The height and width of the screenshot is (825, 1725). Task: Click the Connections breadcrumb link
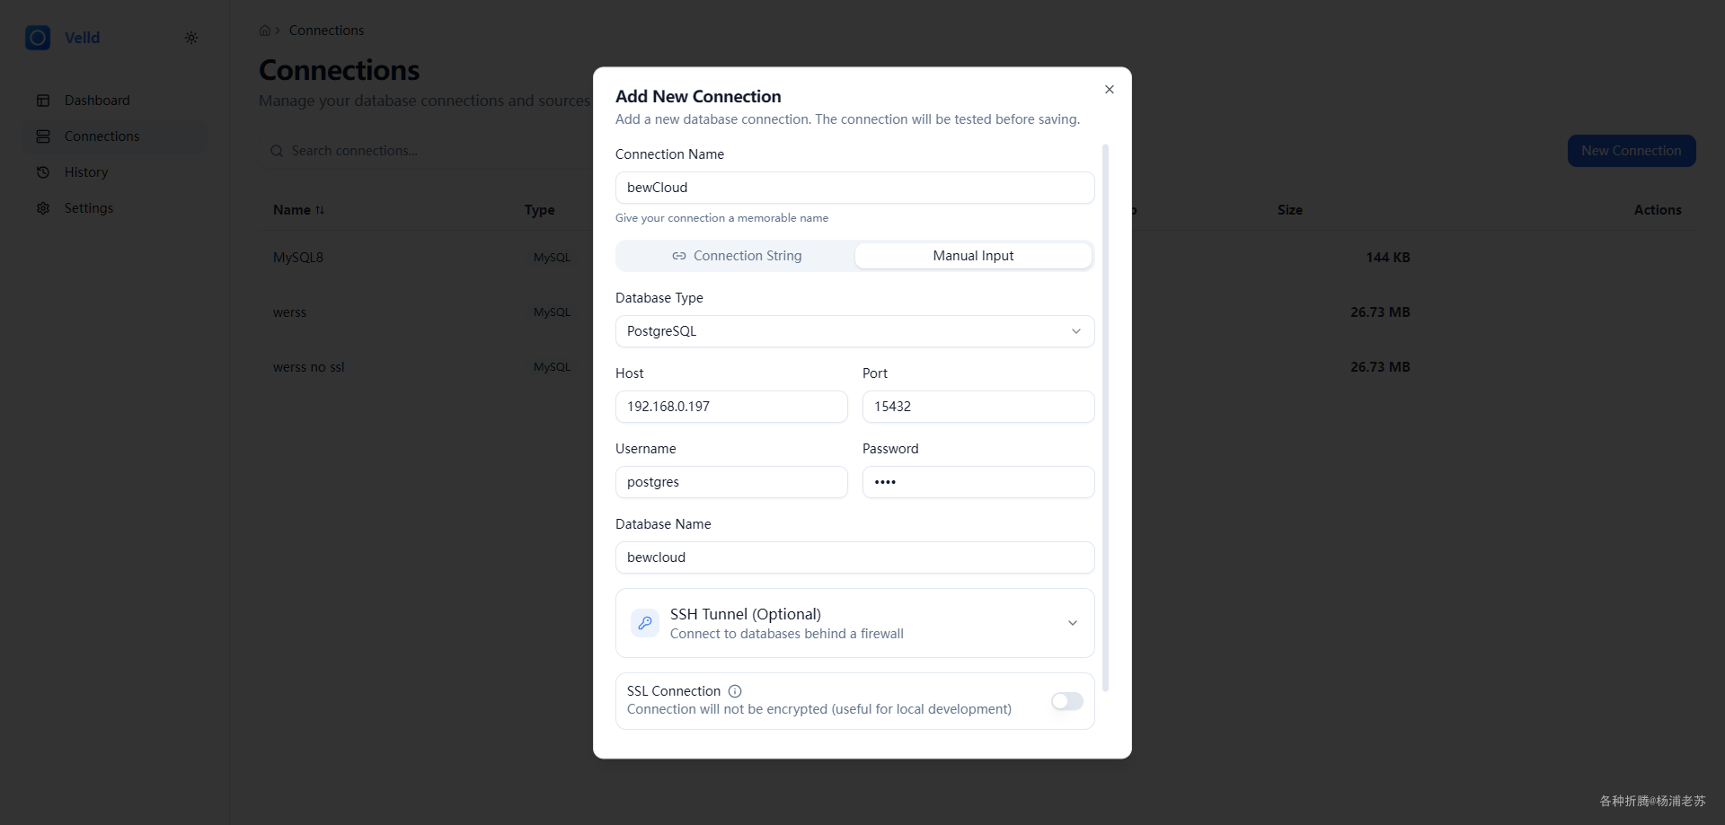tap(326, 31)
